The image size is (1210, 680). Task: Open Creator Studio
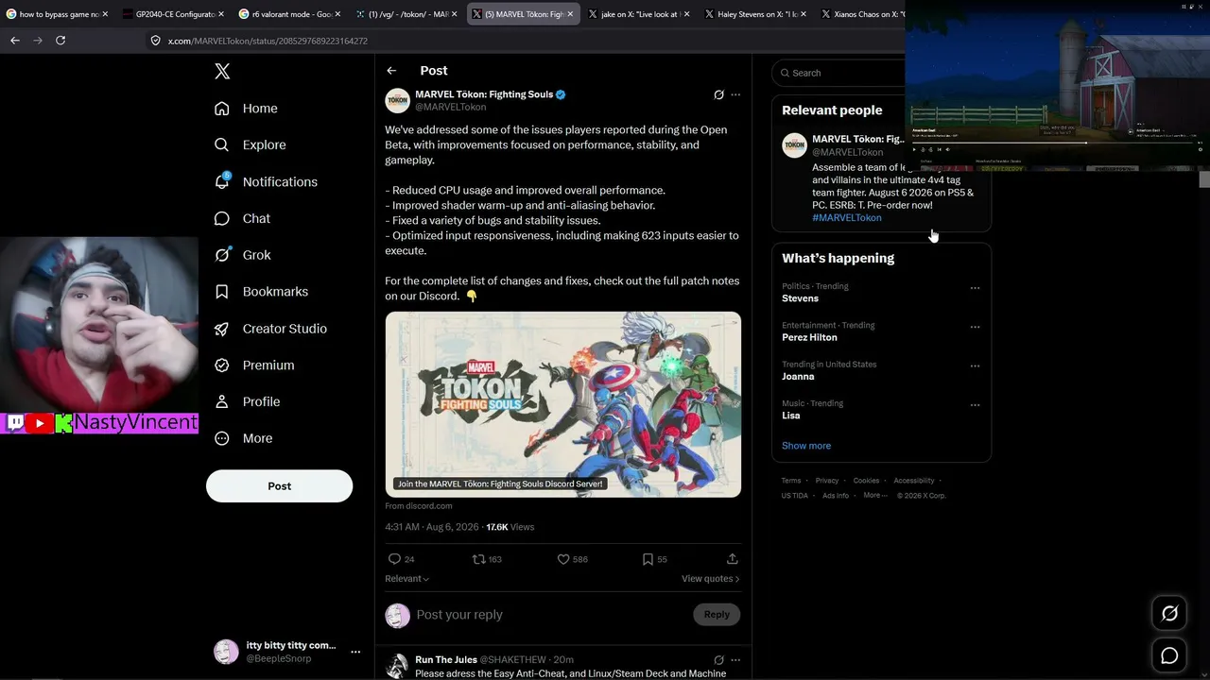tap(270, 329)
